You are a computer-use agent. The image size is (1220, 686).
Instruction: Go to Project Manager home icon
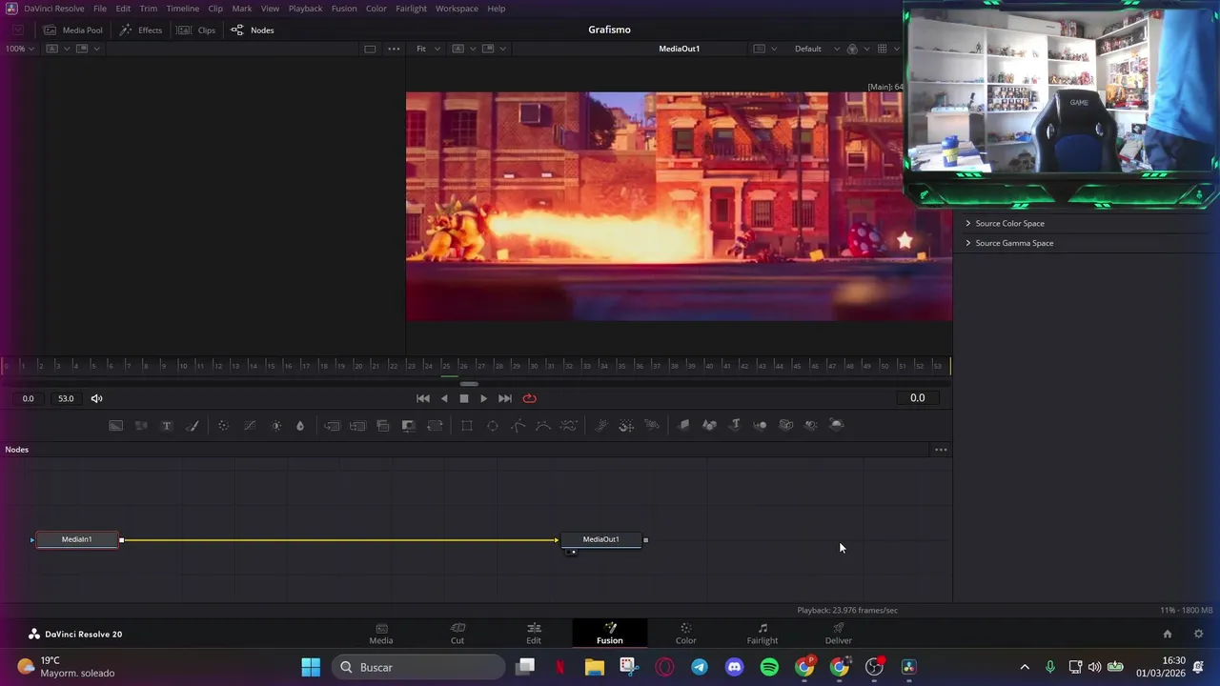pos(1168,634)
